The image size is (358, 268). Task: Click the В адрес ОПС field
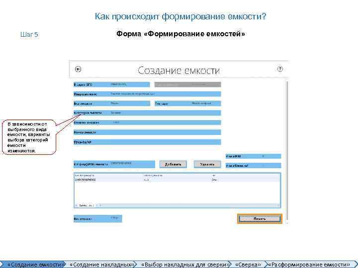112,84
